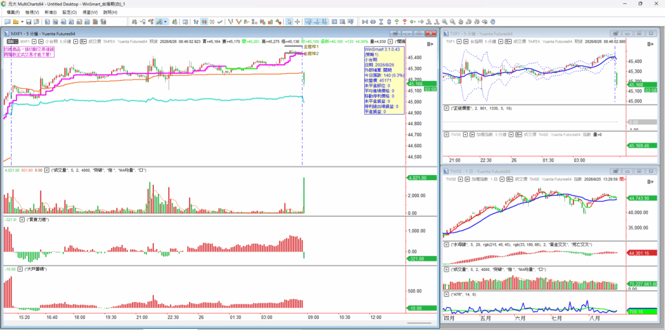Open the 檔案(F) menu
This screenshot has height=330, width=665.
coord(13,12)
